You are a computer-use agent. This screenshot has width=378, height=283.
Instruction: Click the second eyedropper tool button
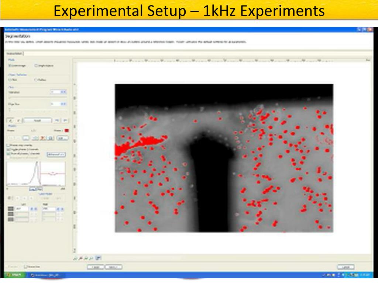pyautogui.click(x=18, y=120)
